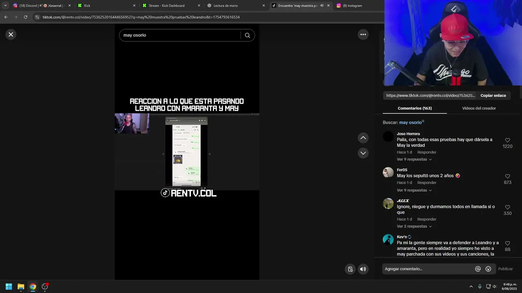Screen dimensions: 522x293
Task: Click site info icon in address bar
Action: tap(37, 17)
